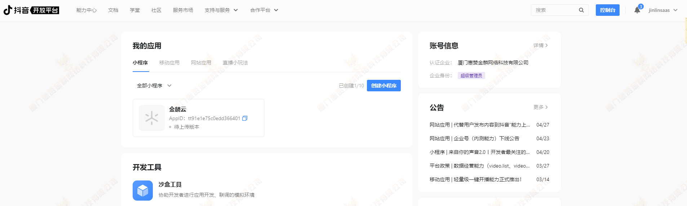Open announcement 来自你的声音2.0

[480, 152]
